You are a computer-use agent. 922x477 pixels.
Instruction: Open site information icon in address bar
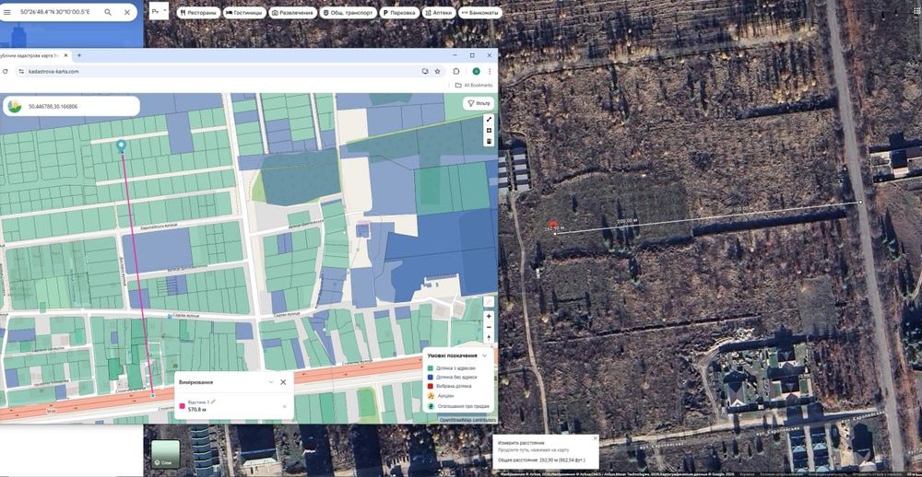pyautogui.click(x=20, y=71)
